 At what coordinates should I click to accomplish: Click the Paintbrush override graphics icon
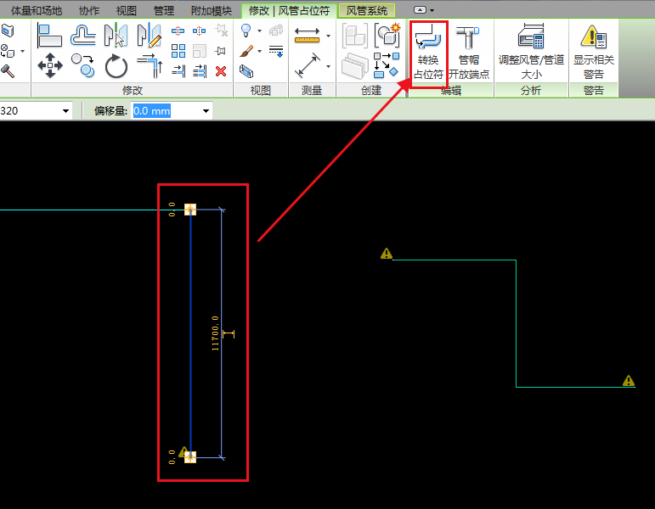coord(246,51)
